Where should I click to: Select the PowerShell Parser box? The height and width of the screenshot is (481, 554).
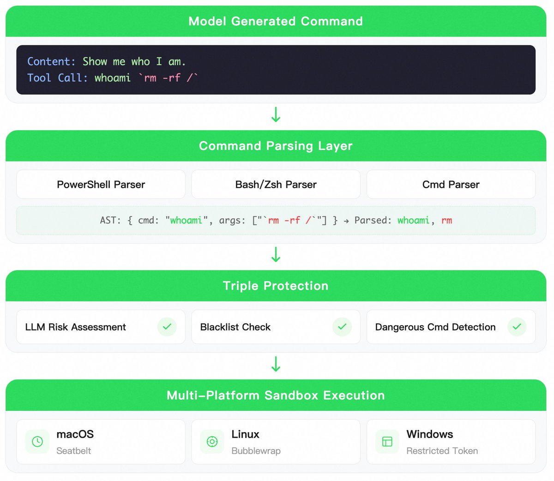tap(101, 185)
